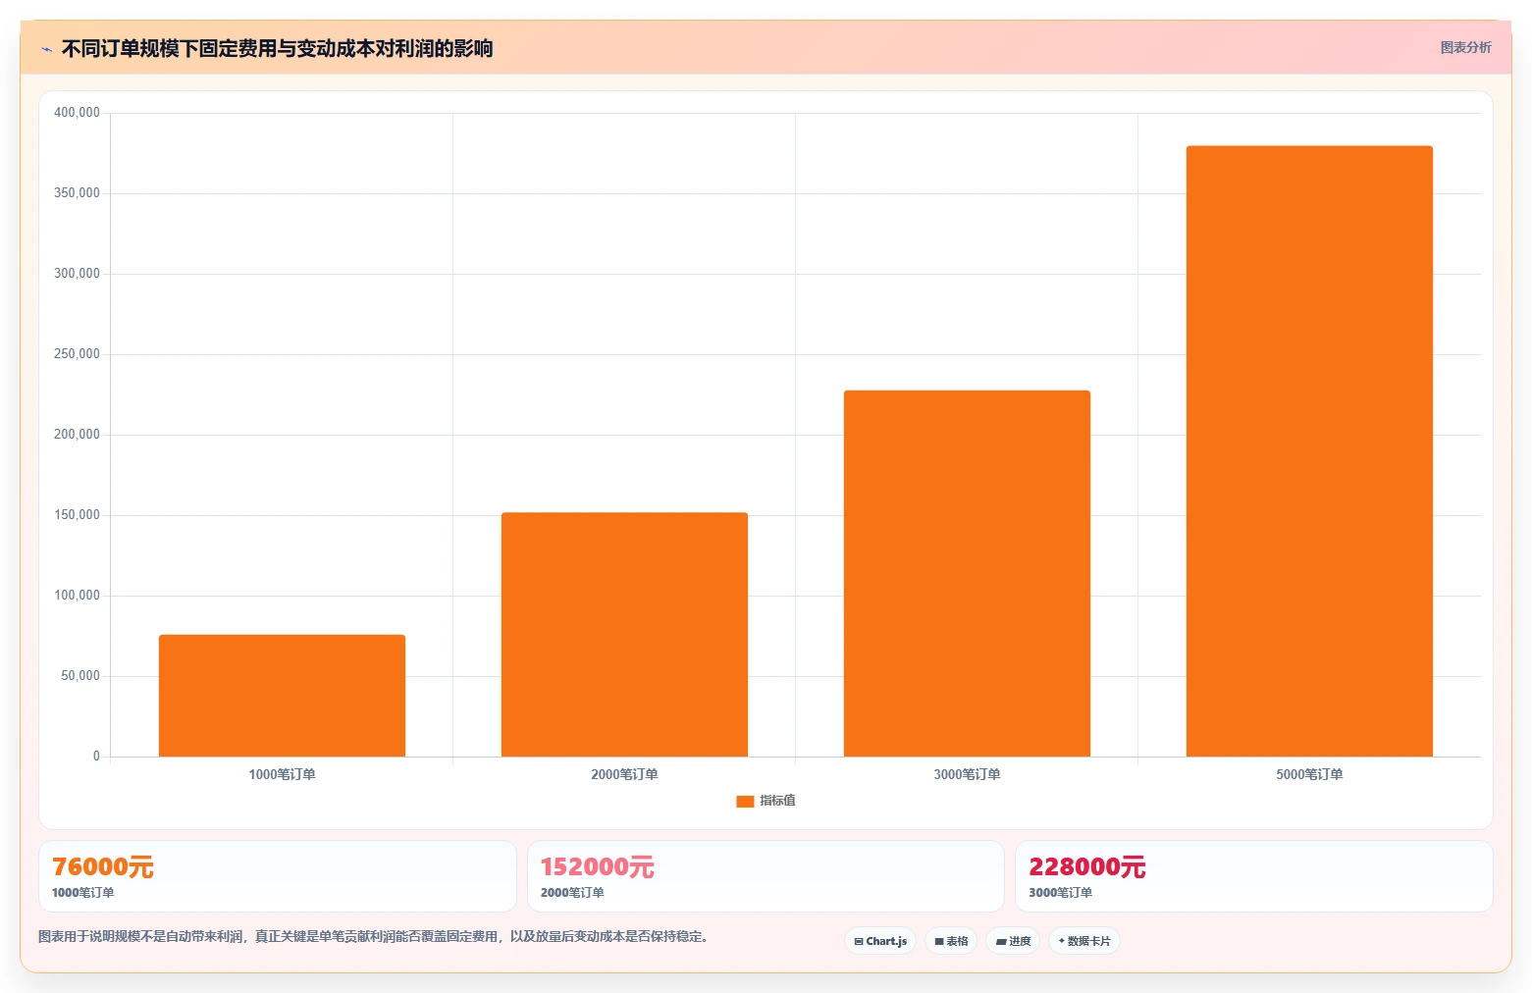Click the 300,000 y-axis label
The image size is (1532, 993).
[x=77, y=274]
